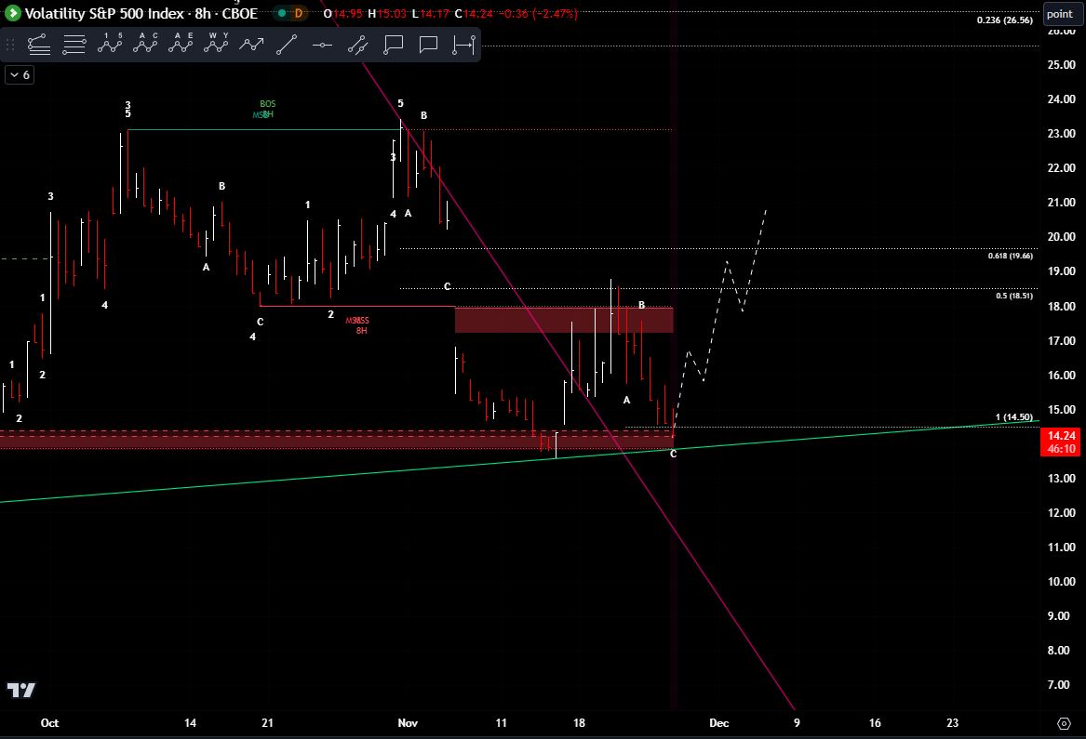The image size is (1086, 739).
Task: Click the Dec date on time axis
Action: click(x=719, y=723)
